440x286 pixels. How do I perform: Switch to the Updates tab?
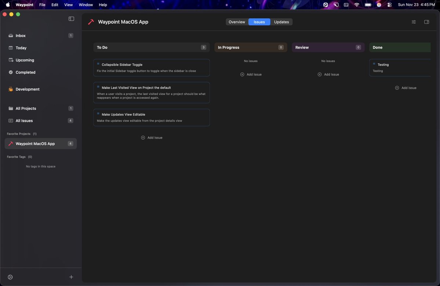tap(281, 22)
